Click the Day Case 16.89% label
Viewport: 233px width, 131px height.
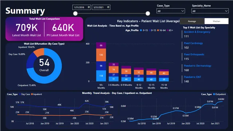(x=17, y=54)
